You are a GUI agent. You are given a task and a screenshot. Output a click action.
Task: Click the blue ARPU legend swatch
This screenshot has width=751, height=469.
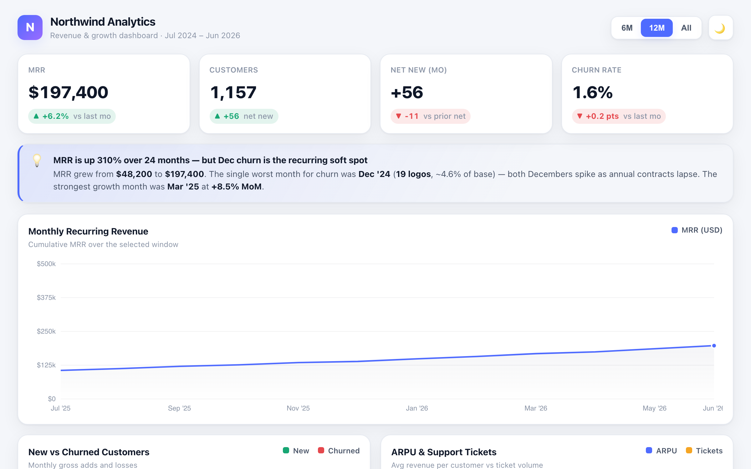tap(649, 450)
